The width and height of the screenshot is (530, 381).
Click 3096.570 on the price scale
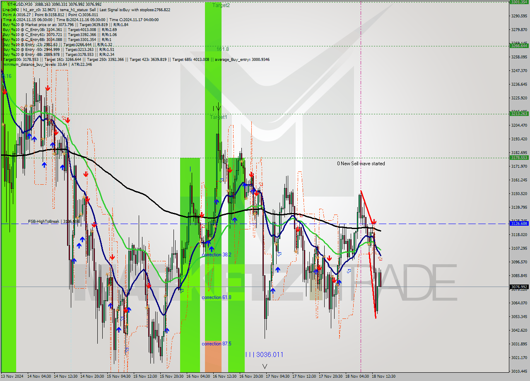click(x=519, y=262)
